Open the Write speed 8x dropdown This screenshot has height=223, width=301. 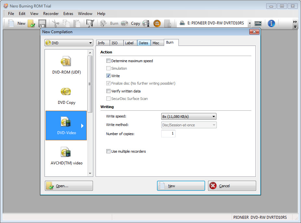pyautogui.click(x=189, y=117)
